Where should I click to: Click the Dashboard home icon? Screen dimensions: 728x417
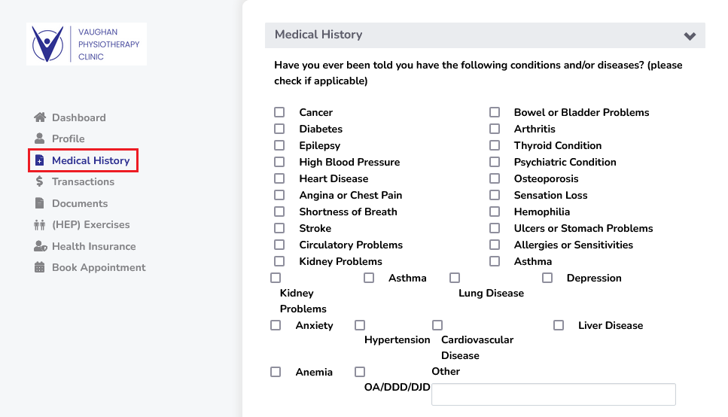click(x=40, y=117)
